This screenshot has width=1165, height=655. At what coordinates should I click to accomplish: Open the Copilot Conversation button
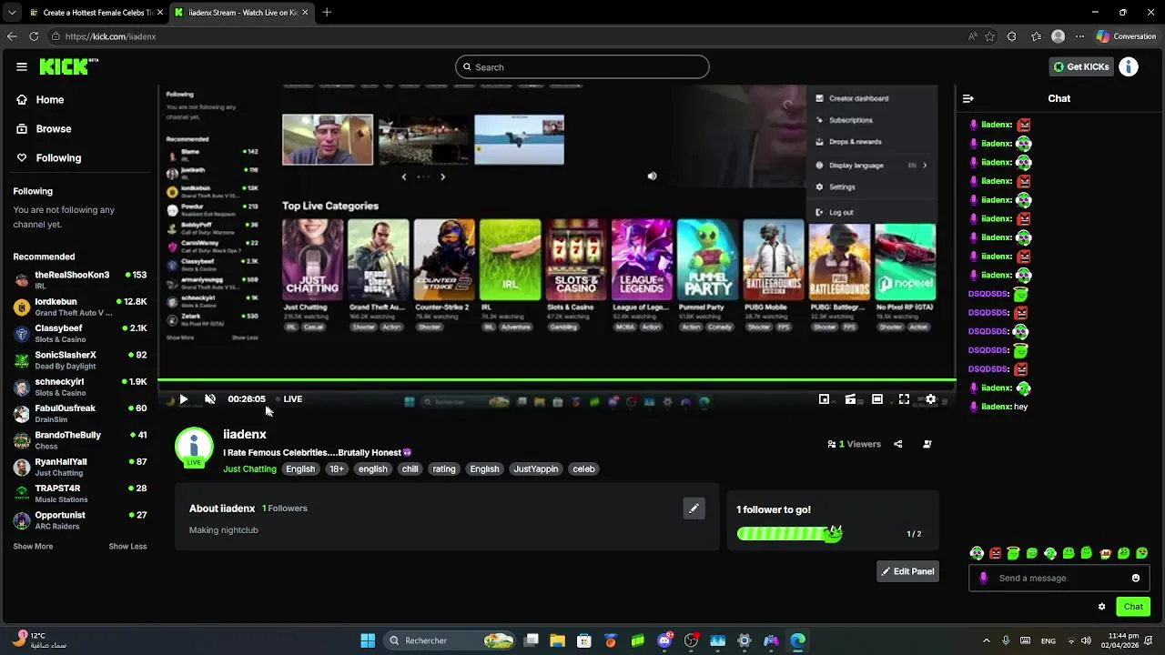(1126, 36)
